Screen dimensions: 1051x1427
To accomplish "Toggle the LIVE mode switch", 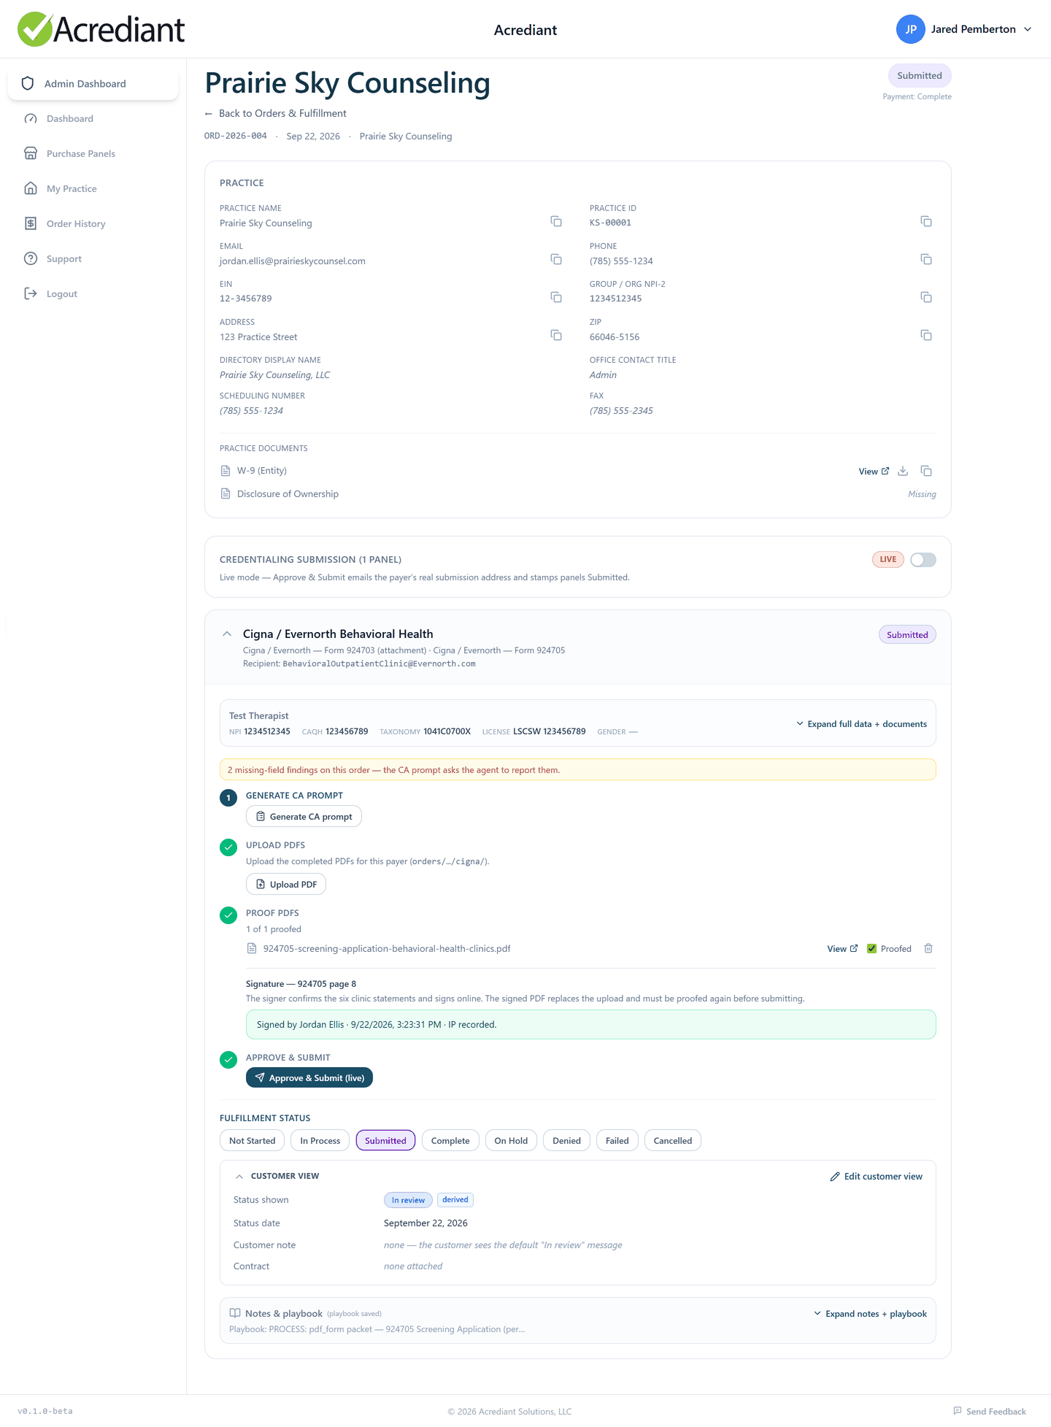I will click(x=923, y=560).
